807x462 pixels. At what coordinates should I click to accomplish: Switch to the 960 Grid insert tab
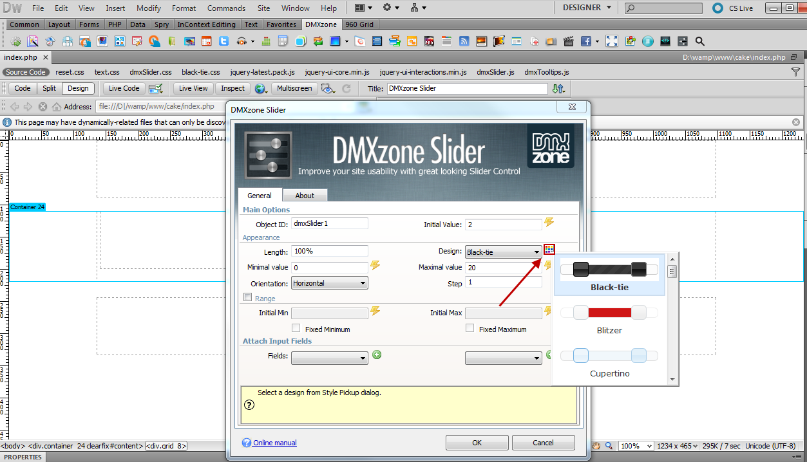coord(359,24)
